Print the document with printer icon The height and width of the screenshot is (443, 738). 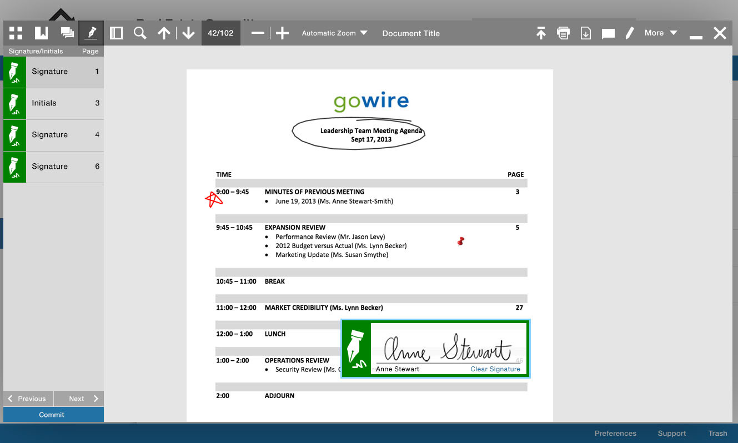point(564,33)
